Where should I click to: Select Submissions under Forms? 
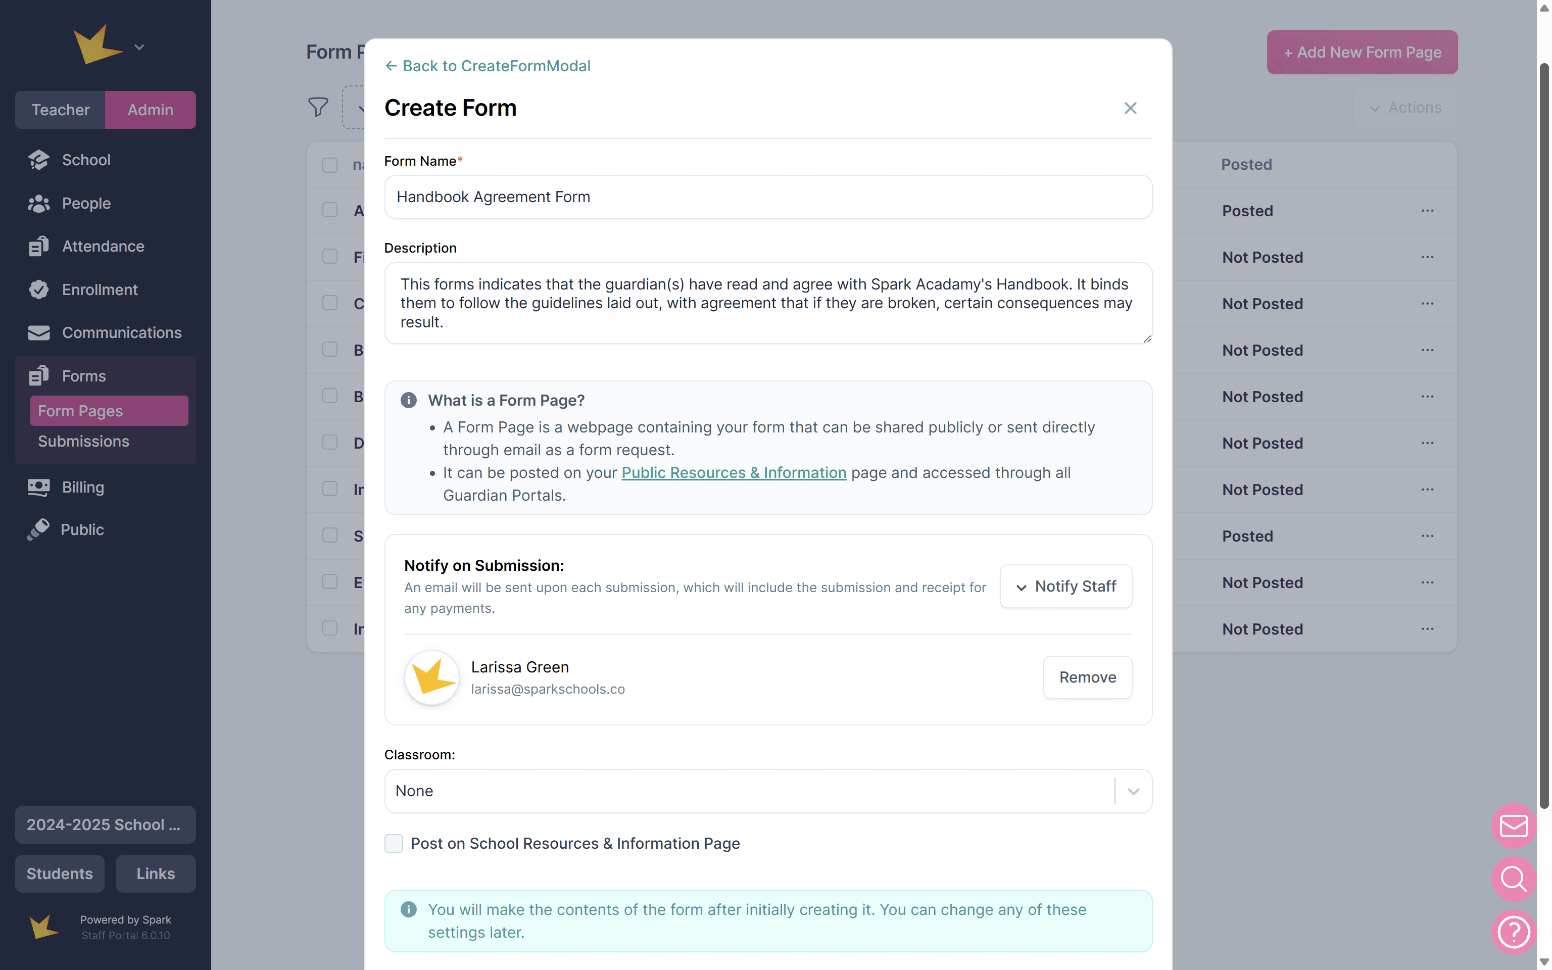coord(83,442)
